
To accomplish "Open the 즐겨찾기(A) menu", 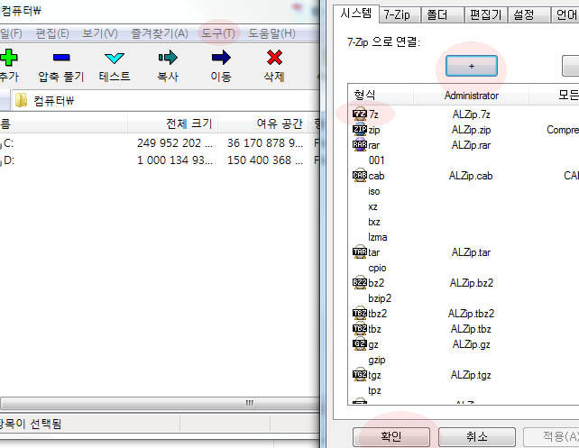I will 160,33.
